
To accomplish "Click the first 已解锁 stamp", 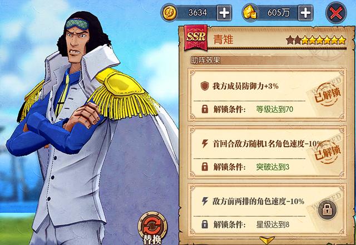I will (328, 94).
